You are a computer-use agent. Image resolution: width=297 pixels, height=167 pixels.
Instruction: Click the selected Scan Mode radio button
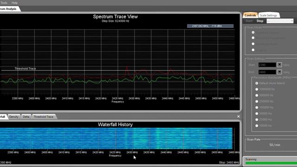pyautogui.click(x=253, y=32)
